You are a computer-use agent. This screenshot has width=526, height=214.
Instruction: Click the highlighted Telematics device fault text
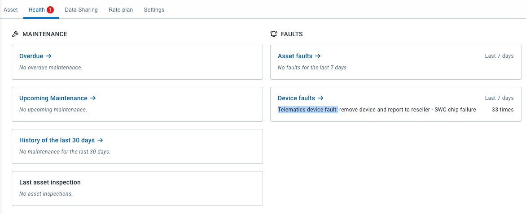308,110
